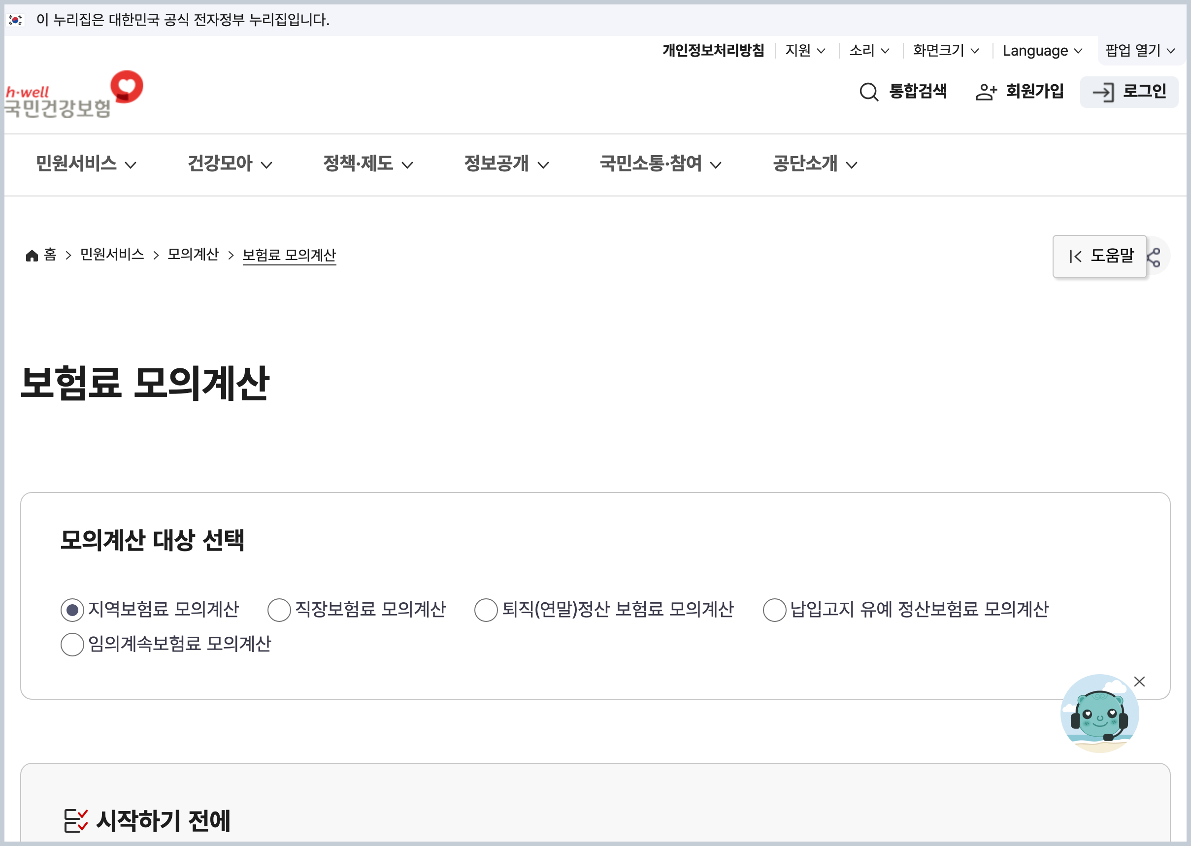The height and width of the screenshot is (846, 1191).
Task: Open the 민원서비스 main menu
Action: 86,163
